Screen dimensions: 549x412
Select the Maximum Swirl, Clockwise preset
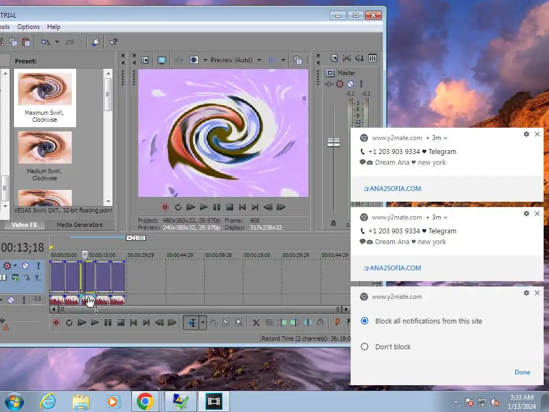pos(45,98)
